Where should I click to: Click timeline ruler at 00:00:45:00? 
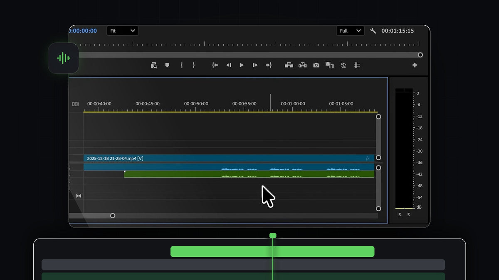point(148,104)
